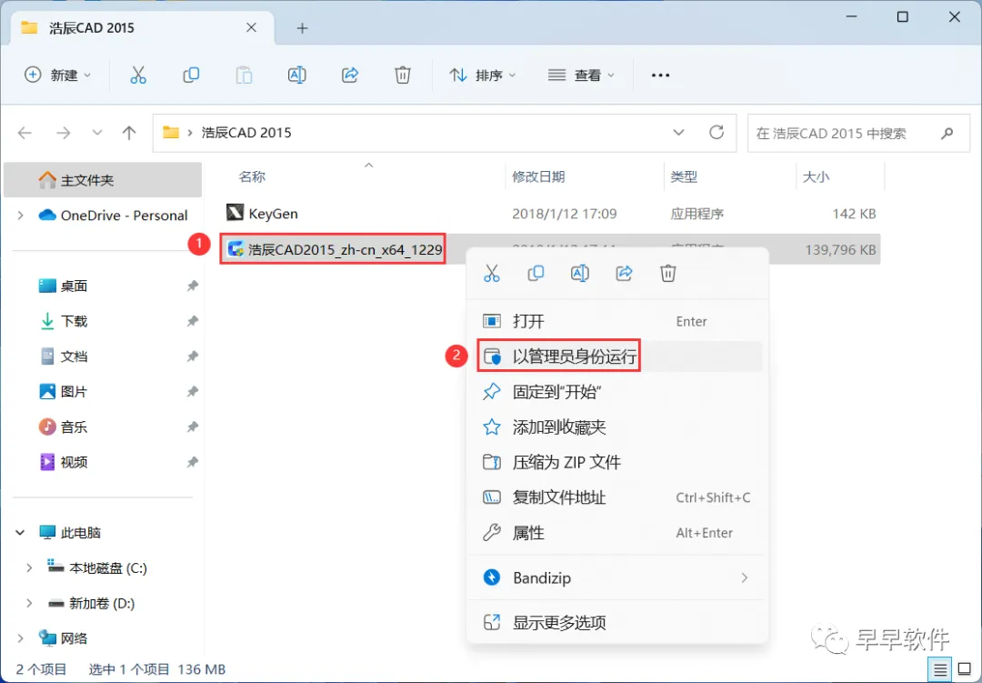This screenshot has height=683, width=982.
Task: Click the Rename icon in the context menu
Action: pyautogui.click(x=580, y=273)
